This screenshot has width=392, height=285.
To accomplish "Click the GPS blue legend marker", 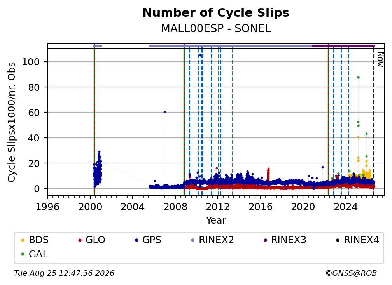I will click(x=136, y=240).
